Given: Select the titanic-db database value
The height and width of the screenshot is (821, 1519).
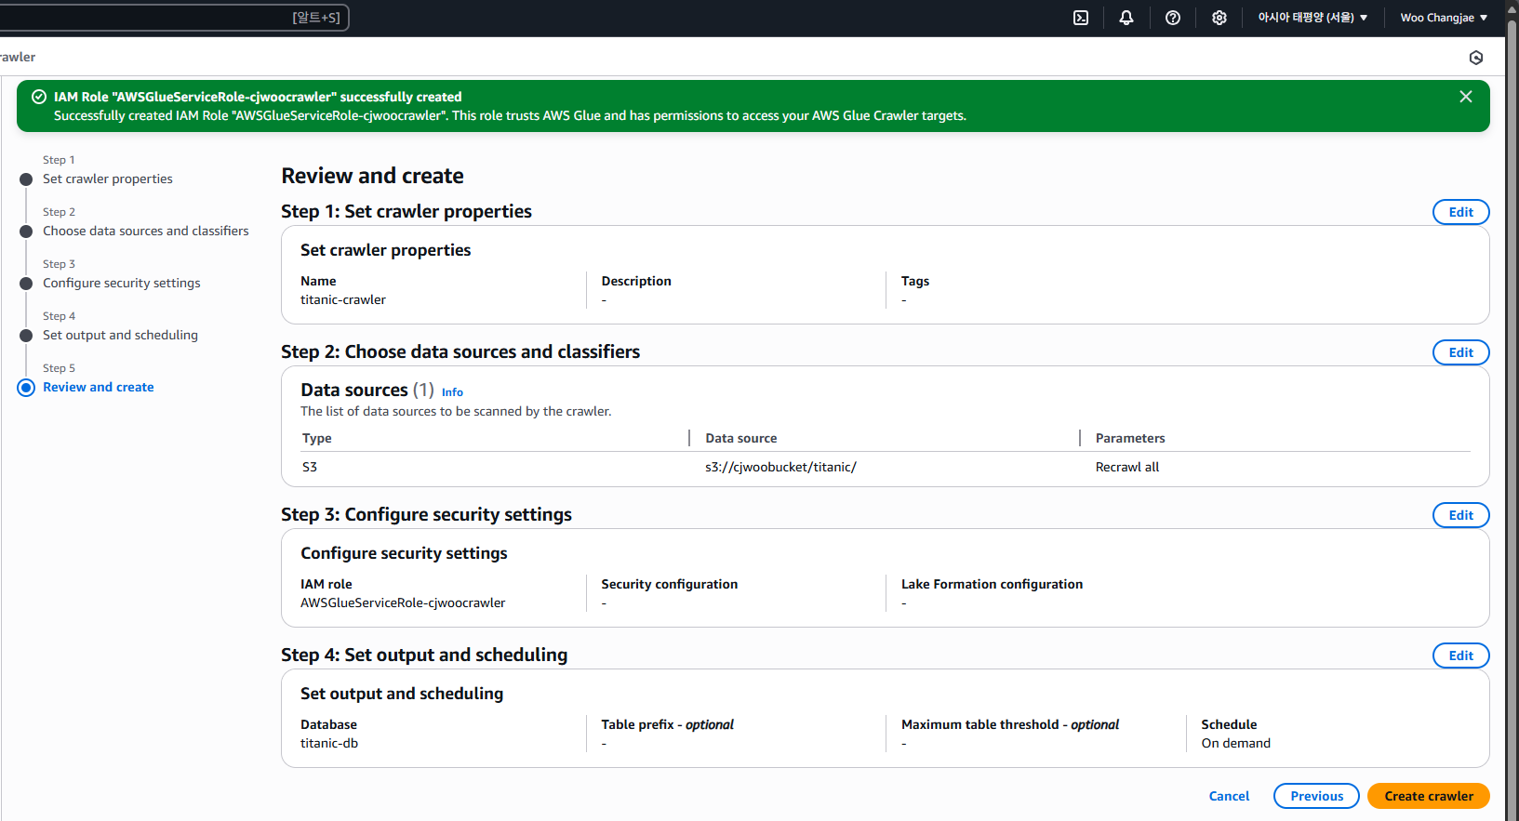Looking at the screenshot, I should click(x=329, y=743).
